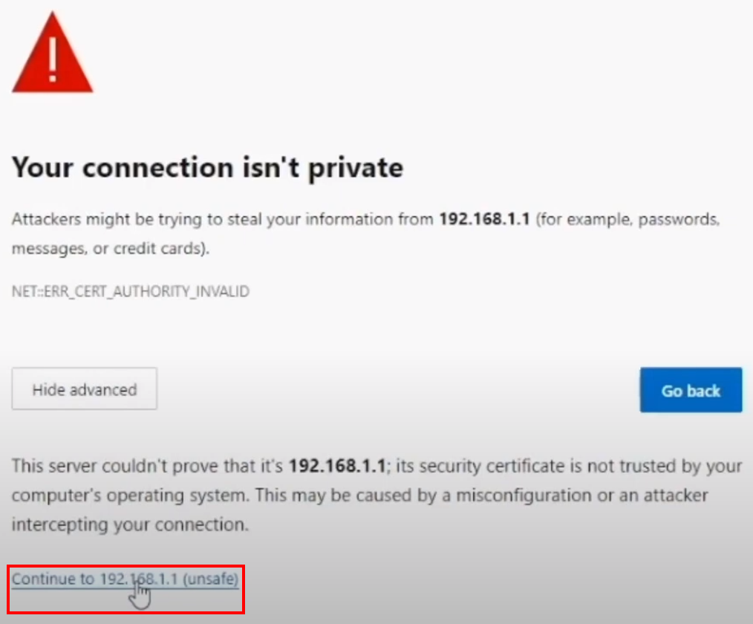The width and height of the screenshot is (753, 624).
Task: Click the word "misconfiguration" in details
Action: click(x=524, y=495)
